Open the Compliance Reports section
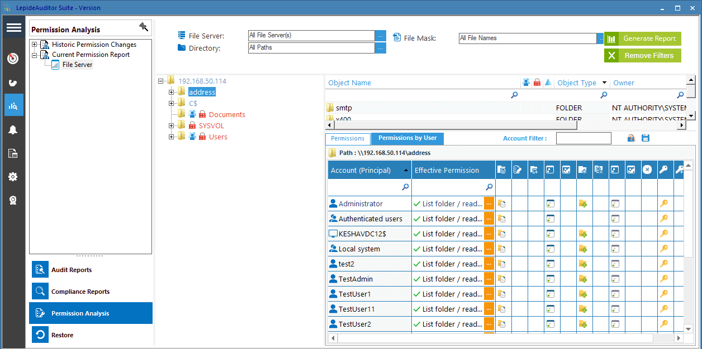 [91, 292]
